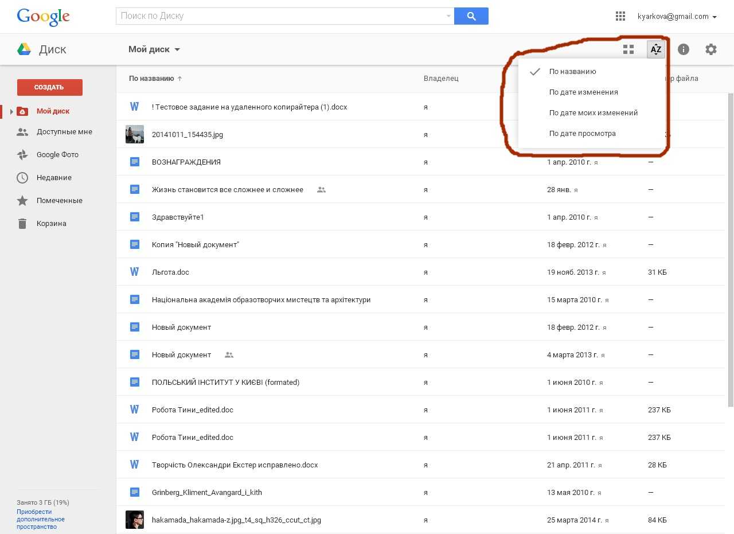Image resolution: width=734 pixels, height=534 pixels.
Task: Choose 'По дате просмотра' sorting
Action: [x=582, y=134]
